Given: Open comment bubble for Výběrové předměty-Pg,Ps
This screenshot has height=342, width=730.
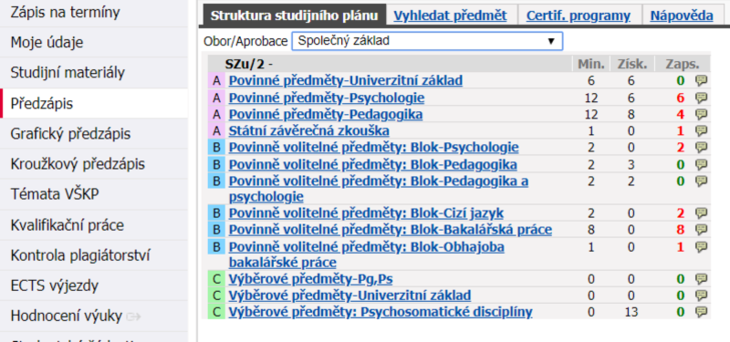Looking at the screenshot, I should point(701,279).
